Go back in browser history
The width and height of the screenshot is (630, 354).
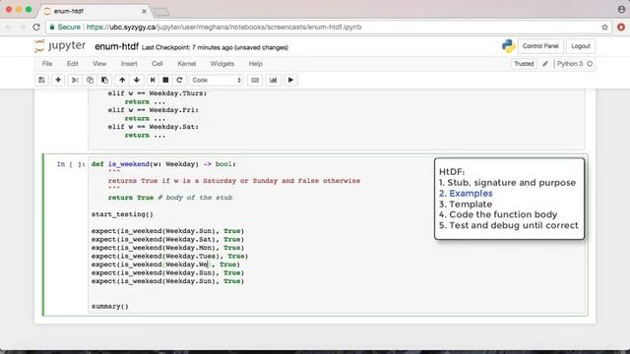(9, 27)
